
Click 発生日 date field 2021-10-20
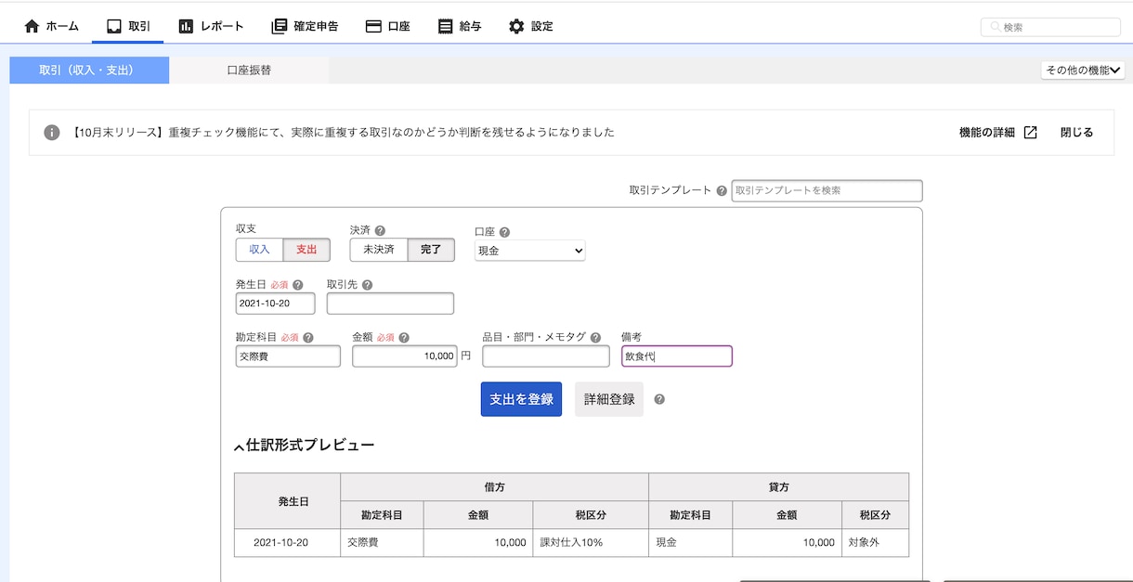pos(276,304)
